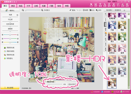This screenshot has width=131, height=94.
Task: Save the image using the 保存 icon
Action: click(x=96, y=5)
